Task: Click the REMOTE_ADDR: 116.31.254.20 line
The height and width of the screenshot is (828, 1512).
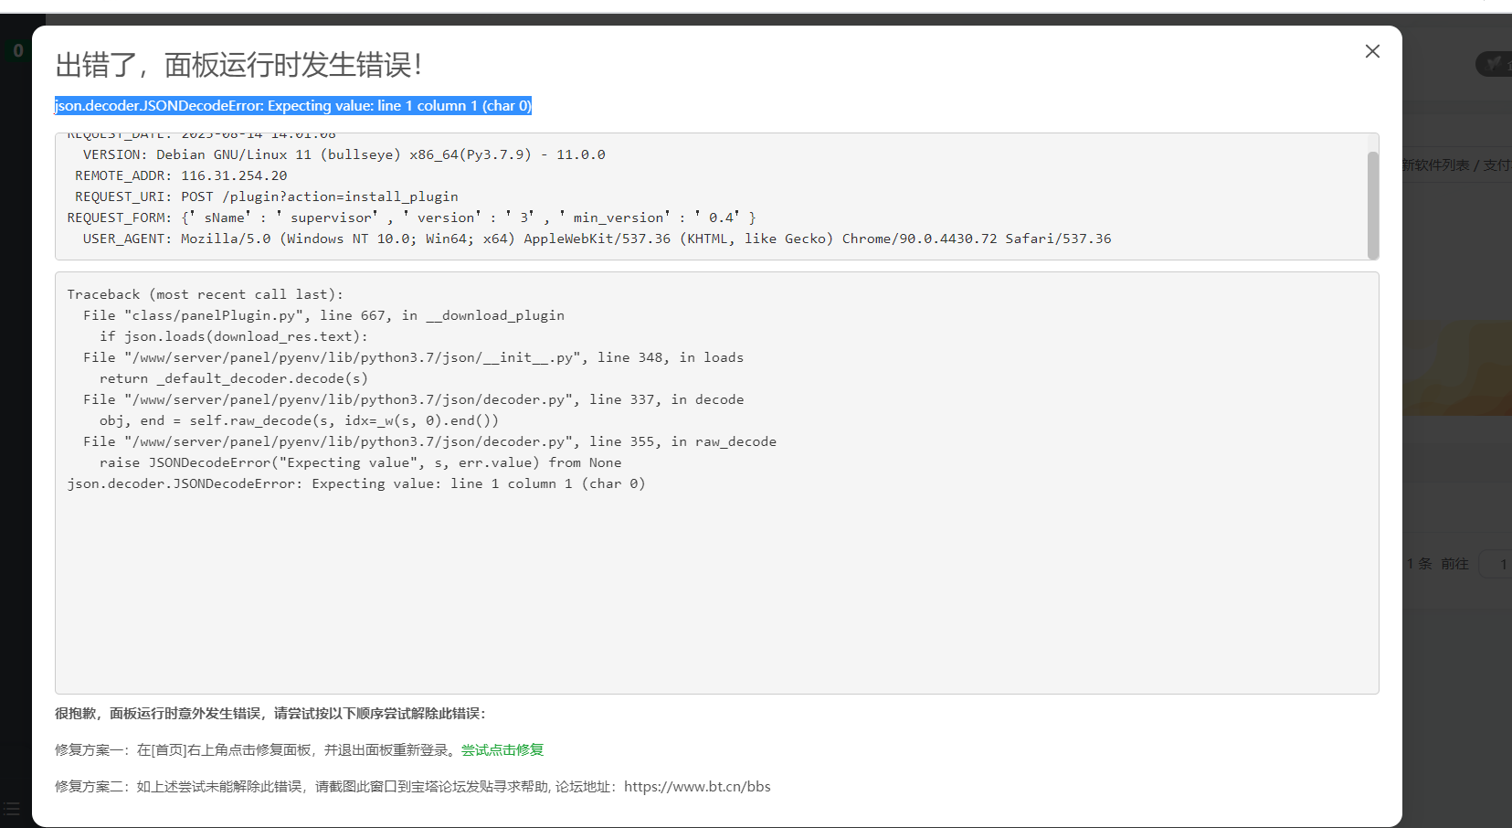Action: pos(181,175)
